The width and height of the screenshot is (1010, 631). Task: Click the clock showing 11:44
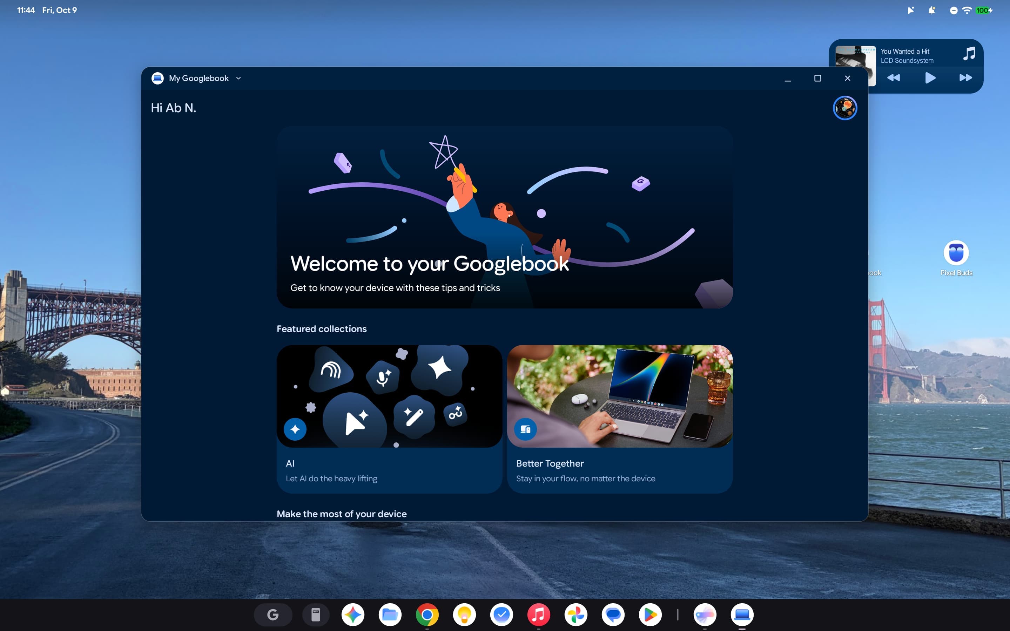click(x=26, y=10)
